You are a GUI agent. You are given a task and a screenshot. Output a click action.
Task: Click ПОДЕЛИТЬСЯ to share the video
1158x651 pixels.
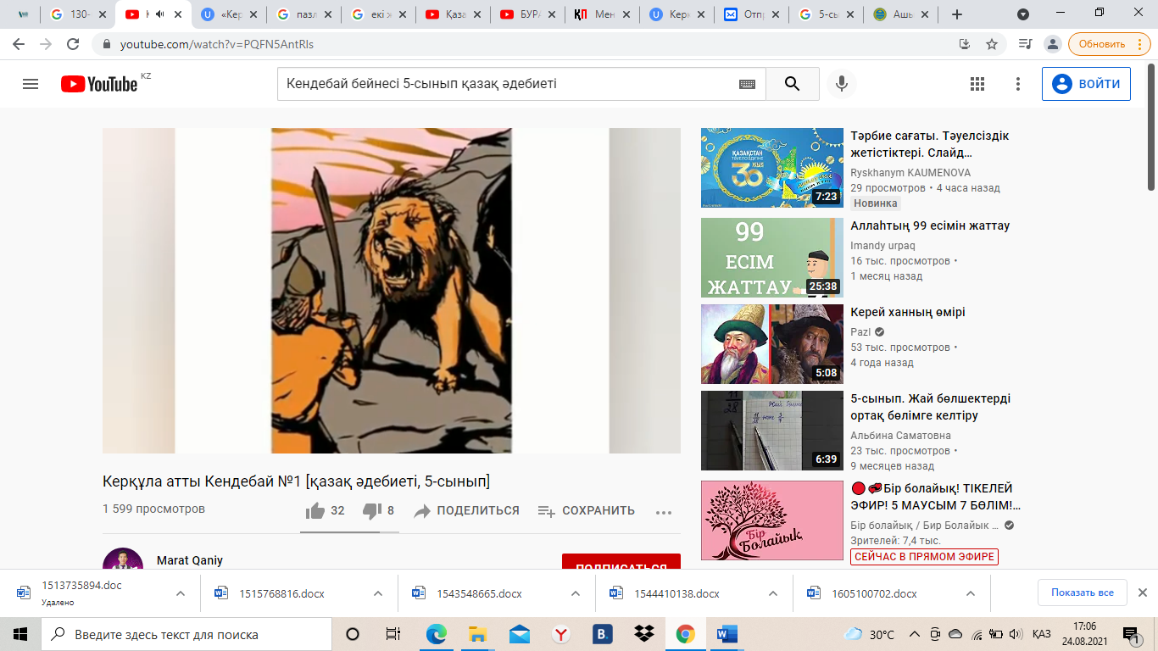pos(466,510)
